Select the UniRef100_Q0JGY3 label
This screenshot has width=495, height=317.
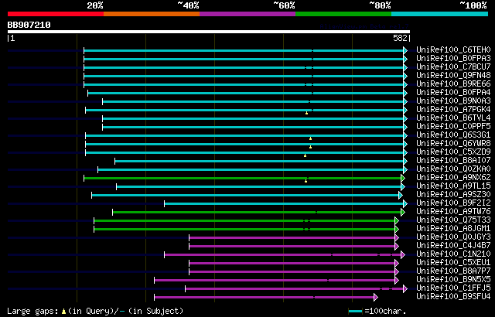tap(453, 237)
